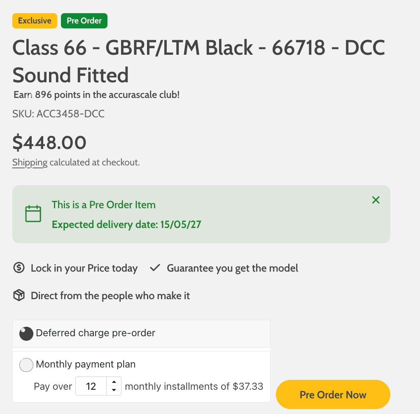Click the product title heading
The width and height of the screenshot is (420, 414).
[x=198, y=61]
